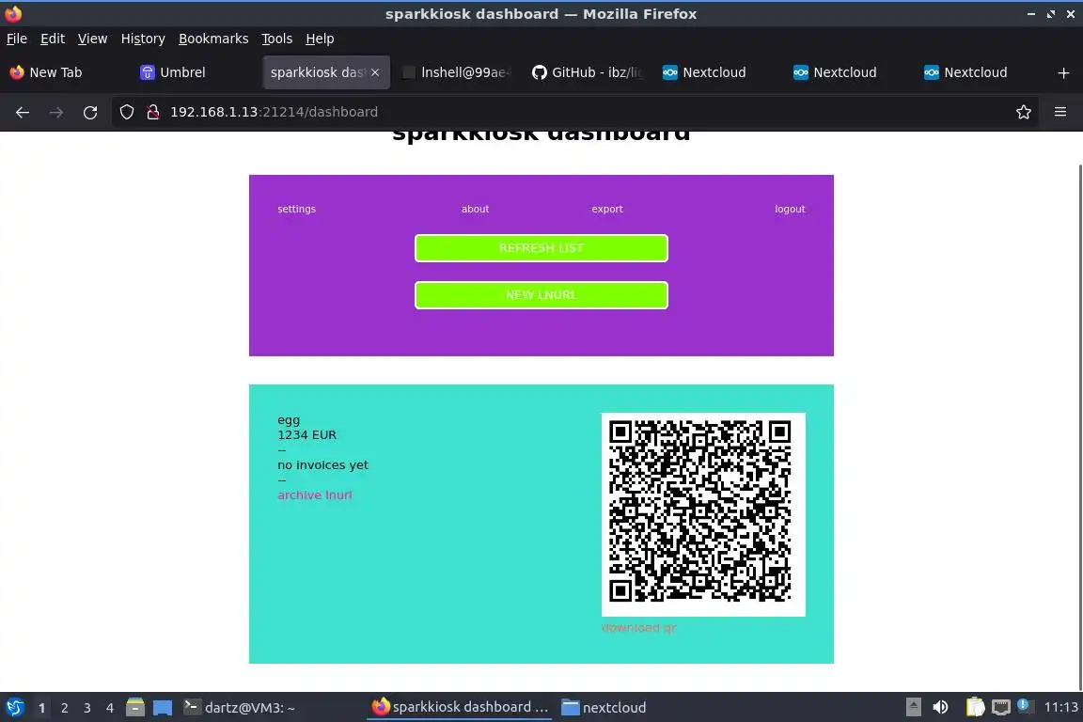Open the Tools menu
The image size is (1083, 722).
click(x=277, y=39)
